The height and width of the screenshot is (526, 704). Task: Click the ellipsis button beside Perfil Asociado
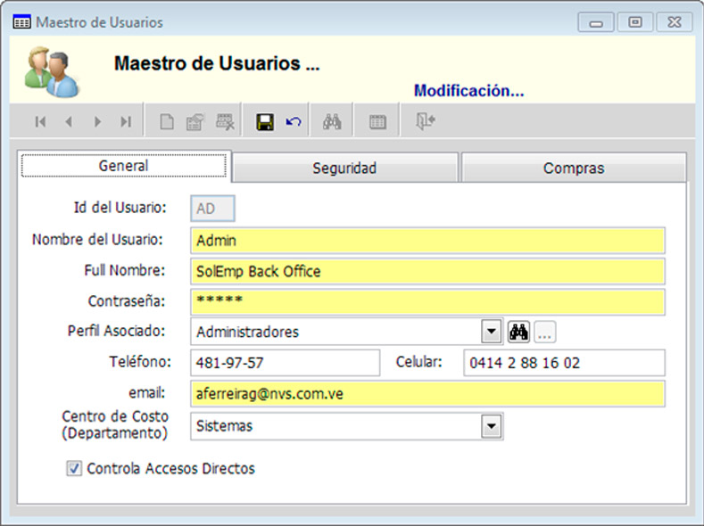coord(545,333)
